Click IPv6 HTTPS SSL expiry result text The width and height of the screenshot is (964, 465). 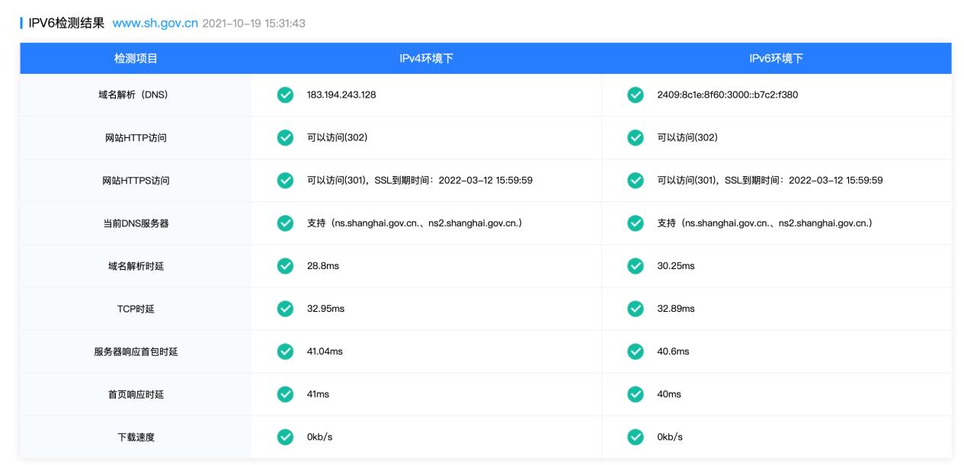pos(770,181)
